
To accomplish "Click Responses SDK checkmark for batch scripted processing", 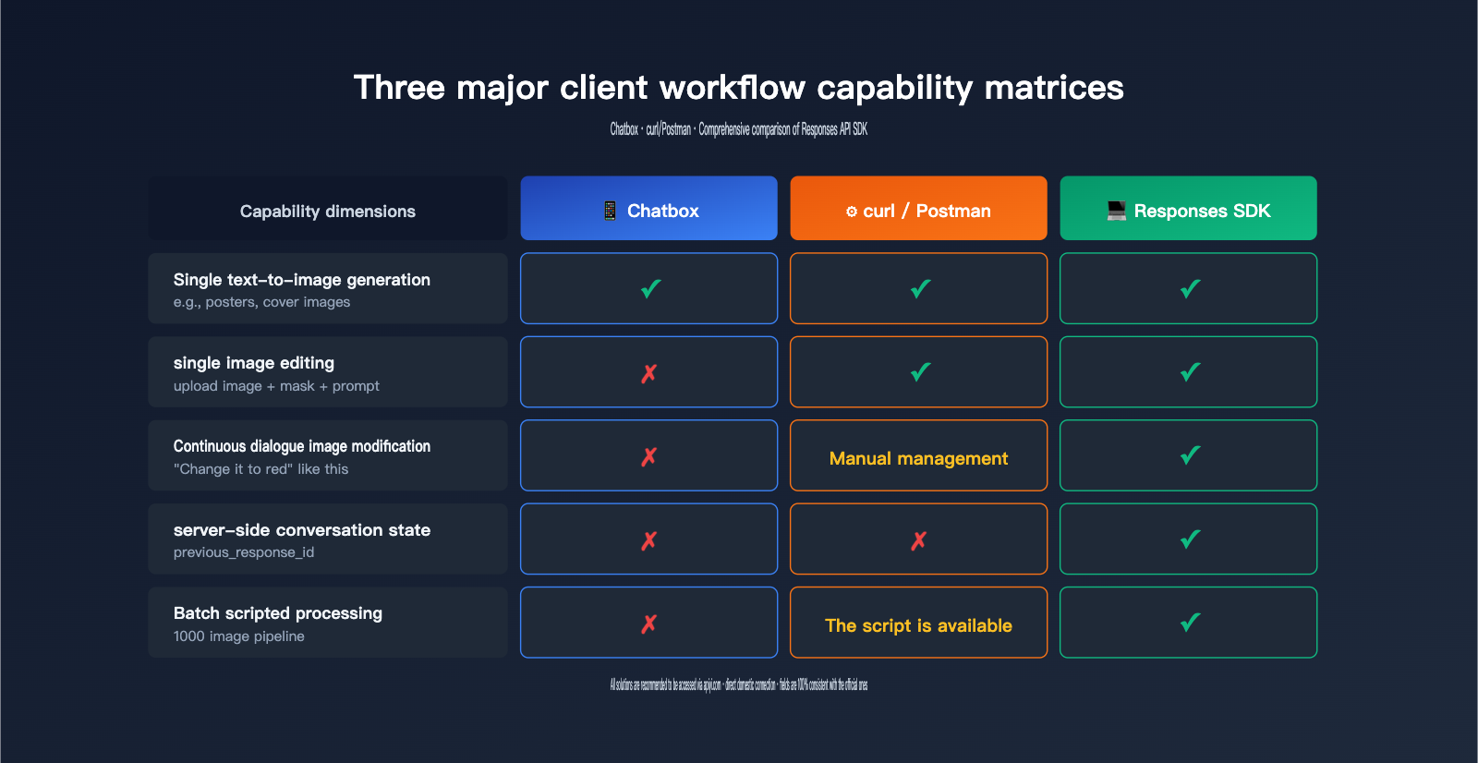I will coord(1190,623).
